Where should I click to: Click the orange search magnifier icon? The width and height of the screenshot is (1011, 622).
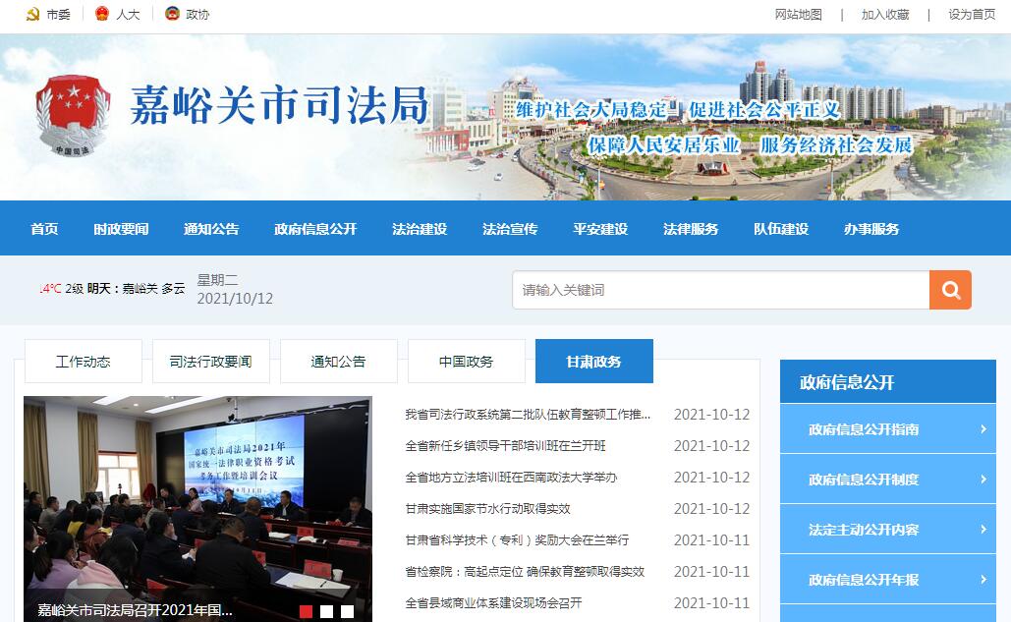pos(950,290)
